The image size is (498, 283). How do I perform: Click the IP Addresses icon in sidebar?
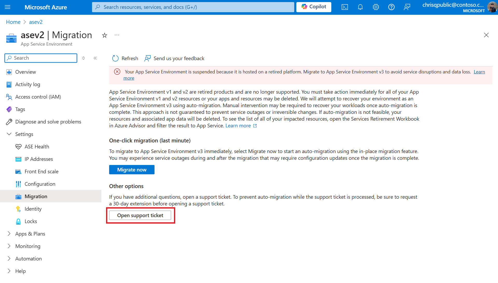tap(18, 159)
